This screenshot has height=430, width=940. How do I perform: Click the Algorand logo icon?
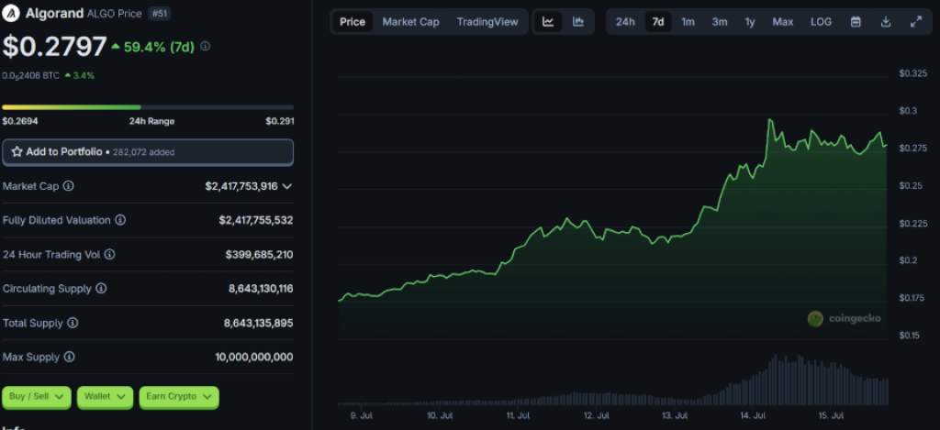11,13
